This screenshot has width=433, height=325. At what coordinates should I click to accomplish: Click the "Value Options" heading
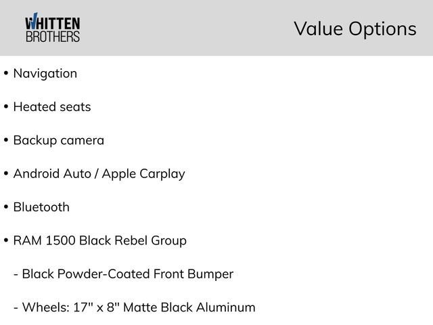click(x=355, y=28)
